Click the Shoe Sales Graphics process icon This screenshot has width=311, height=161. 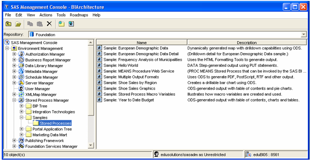click(99, 88)
